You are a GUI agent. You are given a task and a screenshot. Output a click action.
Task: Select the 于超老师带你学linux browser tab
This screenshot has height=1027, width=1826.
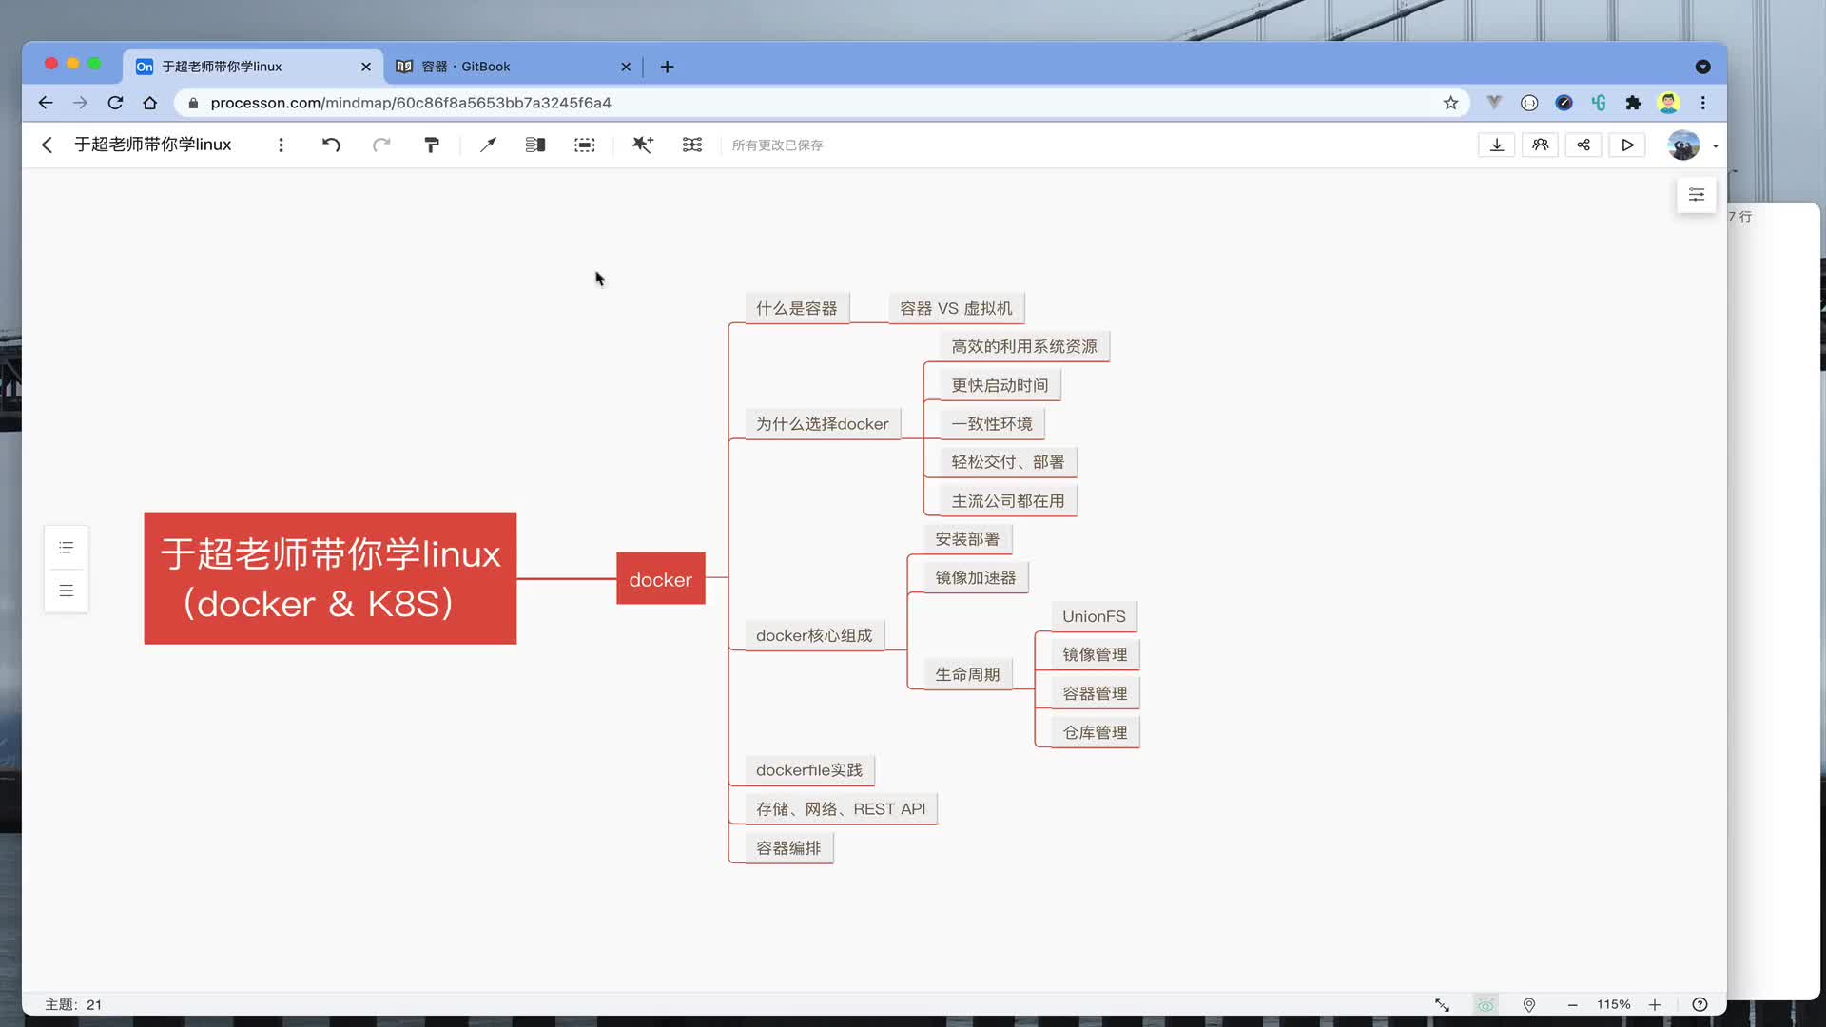point(252,67)
